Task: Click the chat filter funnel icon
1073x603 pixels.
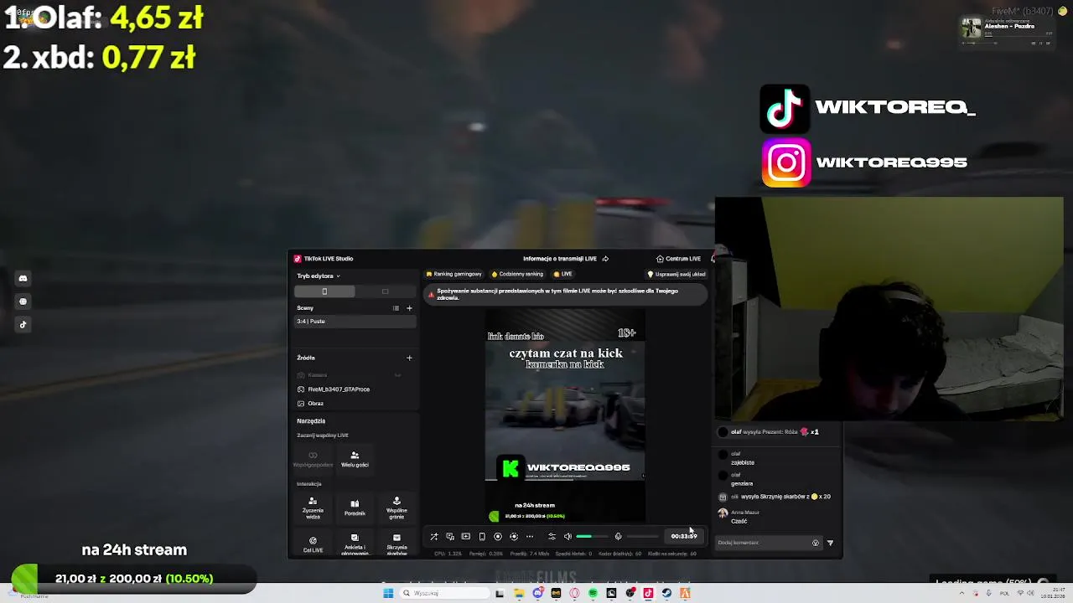Action: (x=830, y=543)
